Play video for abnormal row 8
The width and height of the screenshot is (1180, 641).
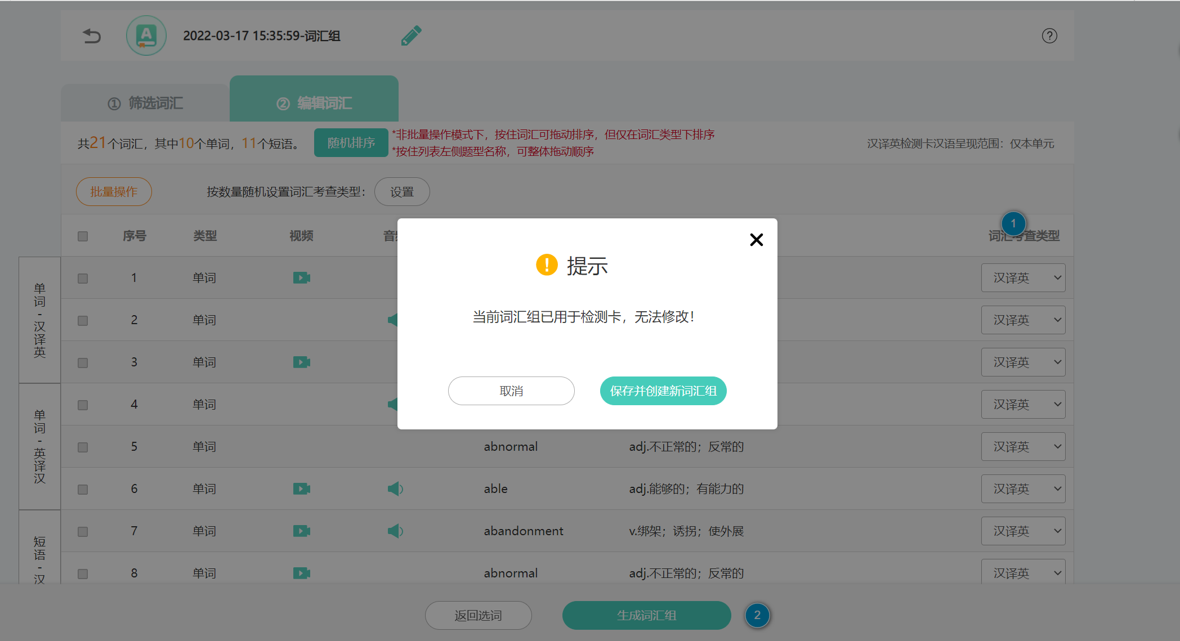tap(302, 573)
